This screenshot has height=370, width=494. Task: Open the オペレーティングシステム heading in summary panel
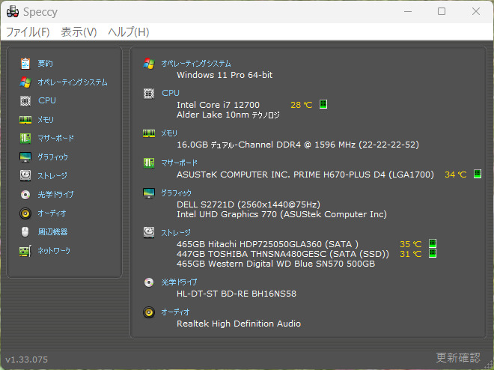tap(196, 64)
